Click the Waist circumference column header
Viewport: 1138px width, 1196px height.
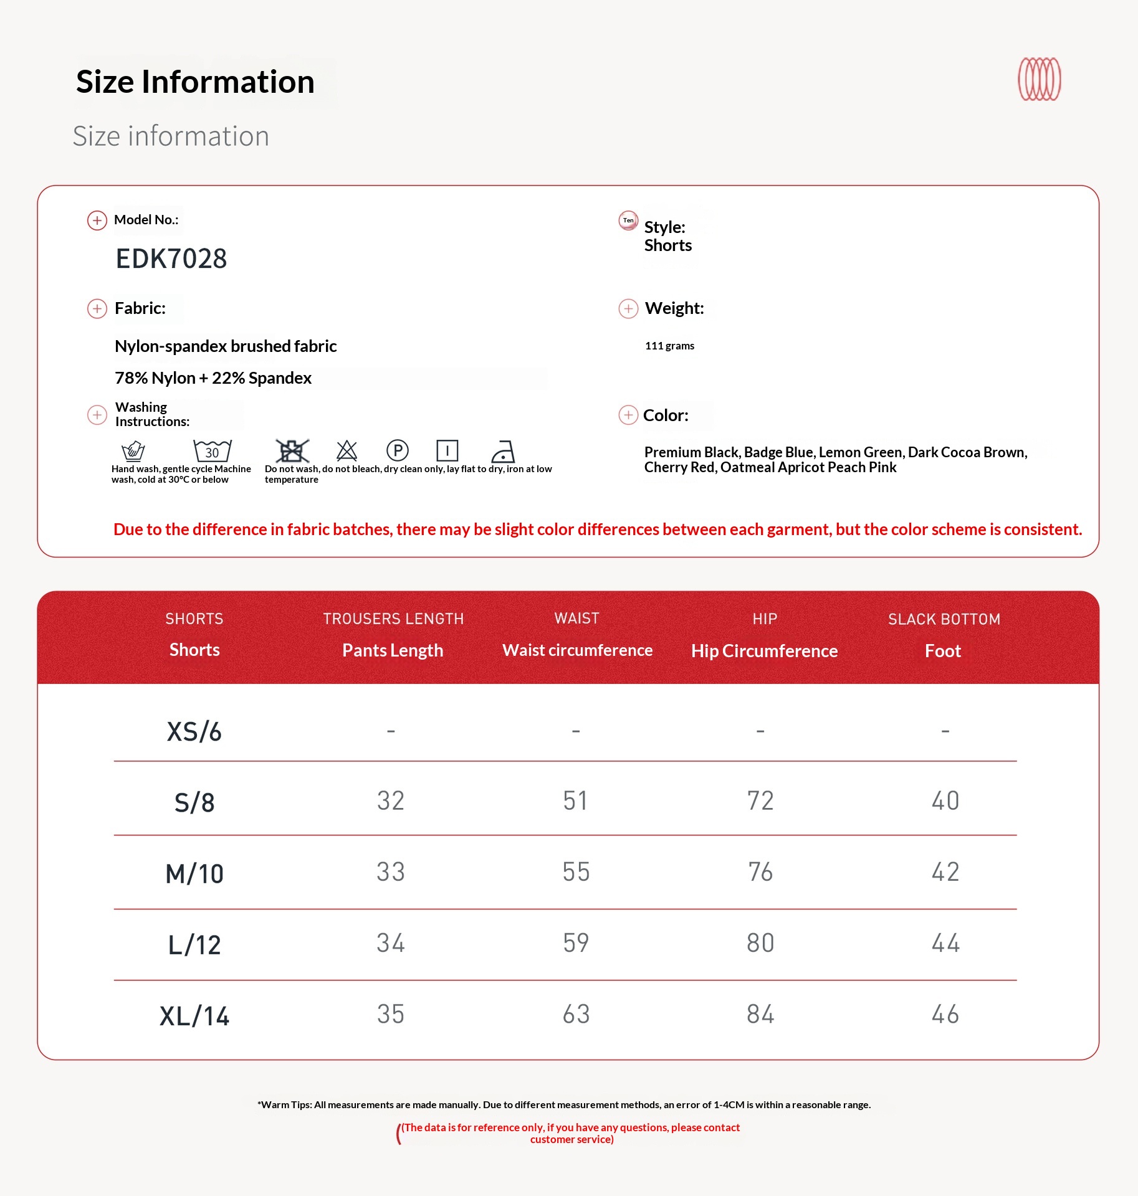click(x=577, y=650)
